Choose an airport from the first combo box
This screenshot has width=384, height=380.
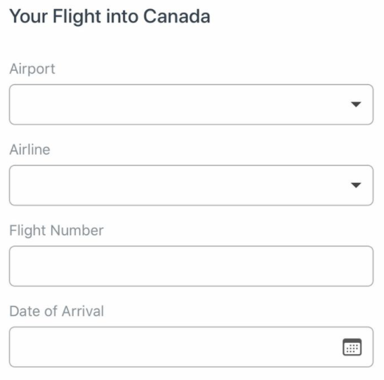pyautogui.click(x=191, y=104)
